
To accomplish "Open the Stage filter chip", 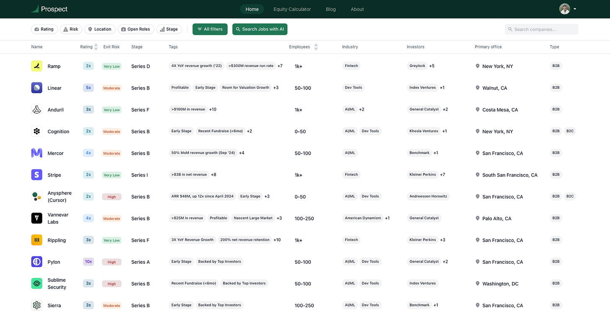I will point(169,29).
